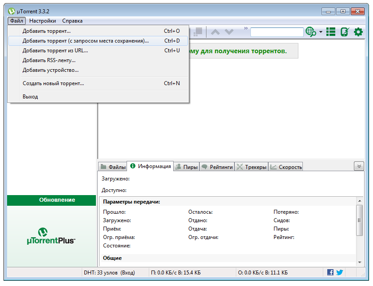Click 'Выход' to exit the application
The height and width of the screenshot is (286, 373).
[30, 97]
